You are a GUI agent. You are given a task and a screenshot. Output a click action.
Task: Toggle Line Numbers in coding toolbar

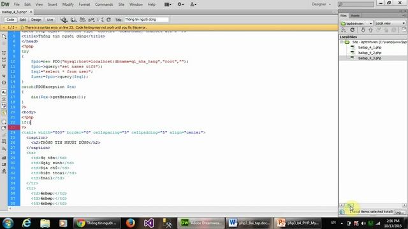click(x=4, y=92)
